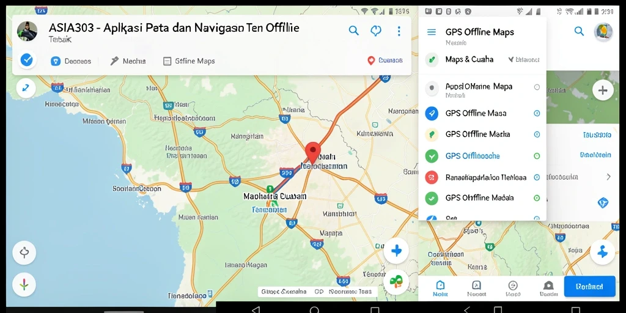Select the Deoooos tab
626x313 pixels.
click(71, 61)
